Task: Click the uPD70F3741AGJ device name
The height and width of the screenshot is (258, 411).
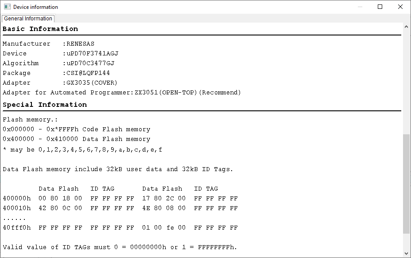Action: coord(92,54)
